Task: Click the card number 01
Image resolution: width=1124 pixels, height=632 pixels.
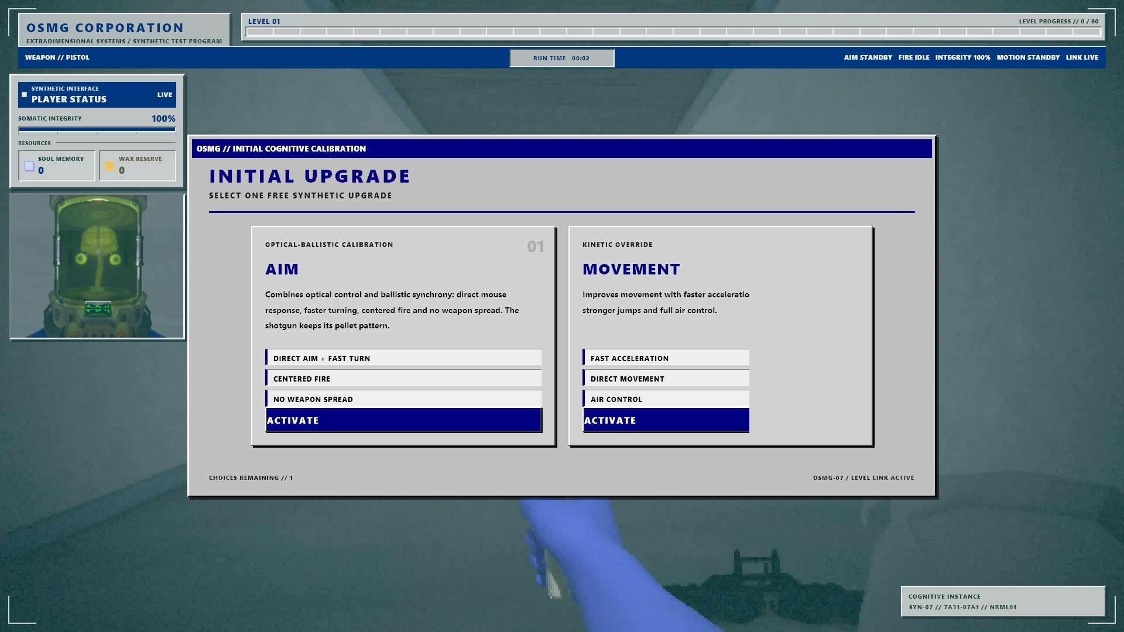Action: pos(536,246)
